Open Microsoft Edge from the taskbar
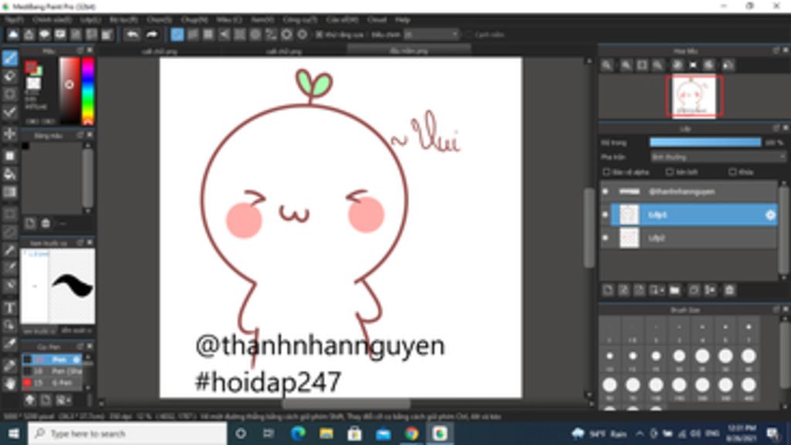The image size is (791, 445). (x=298, y=434)
